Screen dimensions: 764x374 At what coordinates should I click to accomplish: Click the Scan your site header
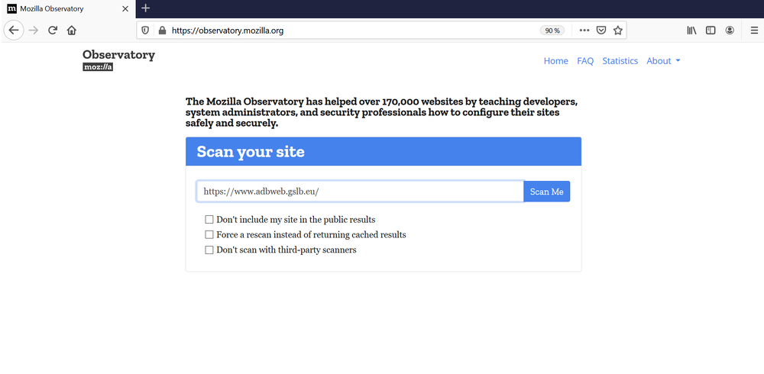[x=384, y=151]
